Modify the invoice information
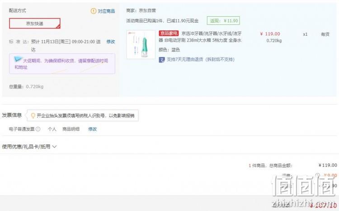 point(93,129)
